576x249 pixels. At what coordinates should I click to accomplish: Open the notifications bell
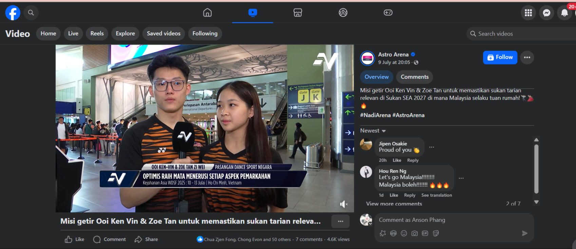pos(564,13)
